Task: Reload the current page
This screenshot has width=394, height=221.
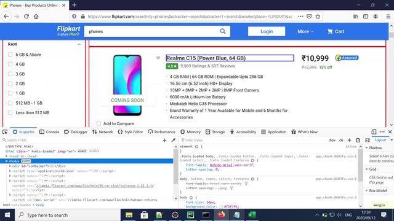Action: click(26, 17)
